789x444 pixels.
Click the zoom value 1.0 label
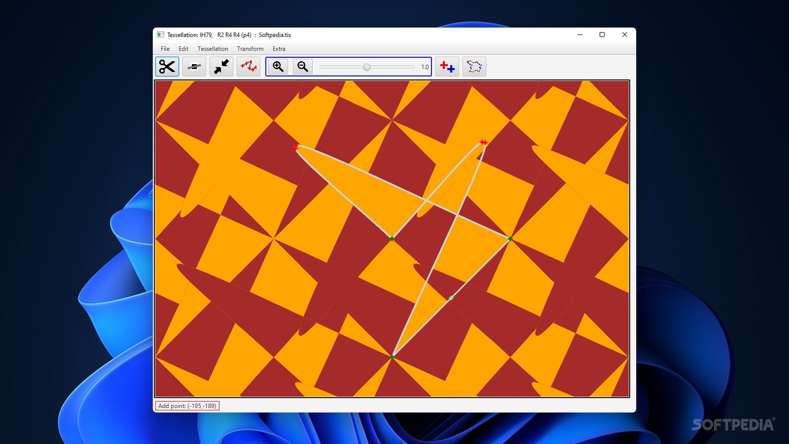pos(425,67)
